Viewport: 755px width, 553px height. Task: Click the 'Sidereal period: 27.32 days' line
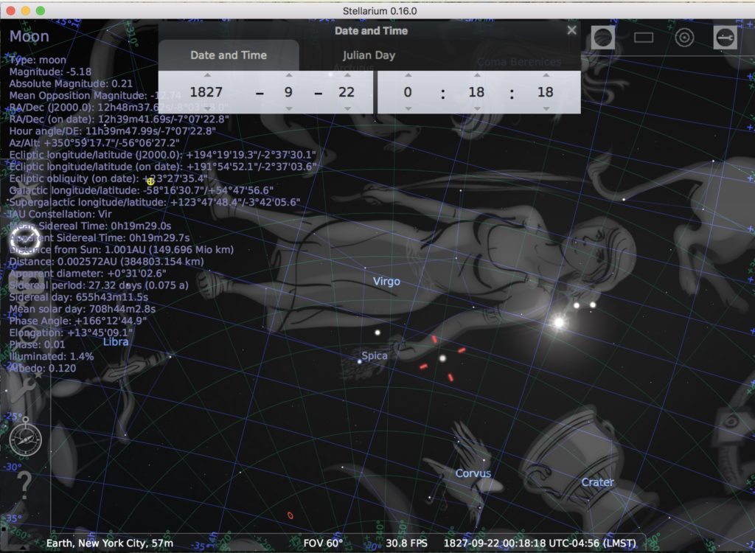pyautogui.click(x=99, y=285)
